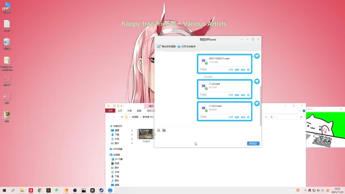Click the video file icon of 11.22.2.mp4
345x194 pixels.
point(204,108)
